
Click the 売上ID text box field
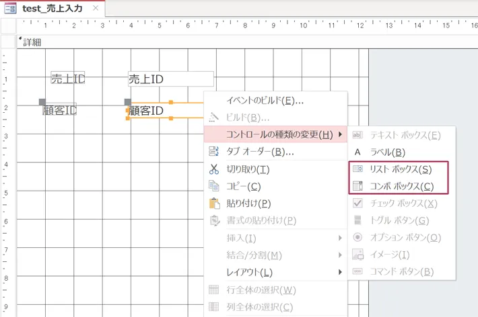(x=170, y=79)
